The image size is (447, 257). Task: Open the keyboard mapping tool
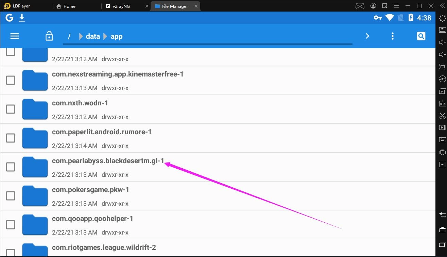coord(442,30)
